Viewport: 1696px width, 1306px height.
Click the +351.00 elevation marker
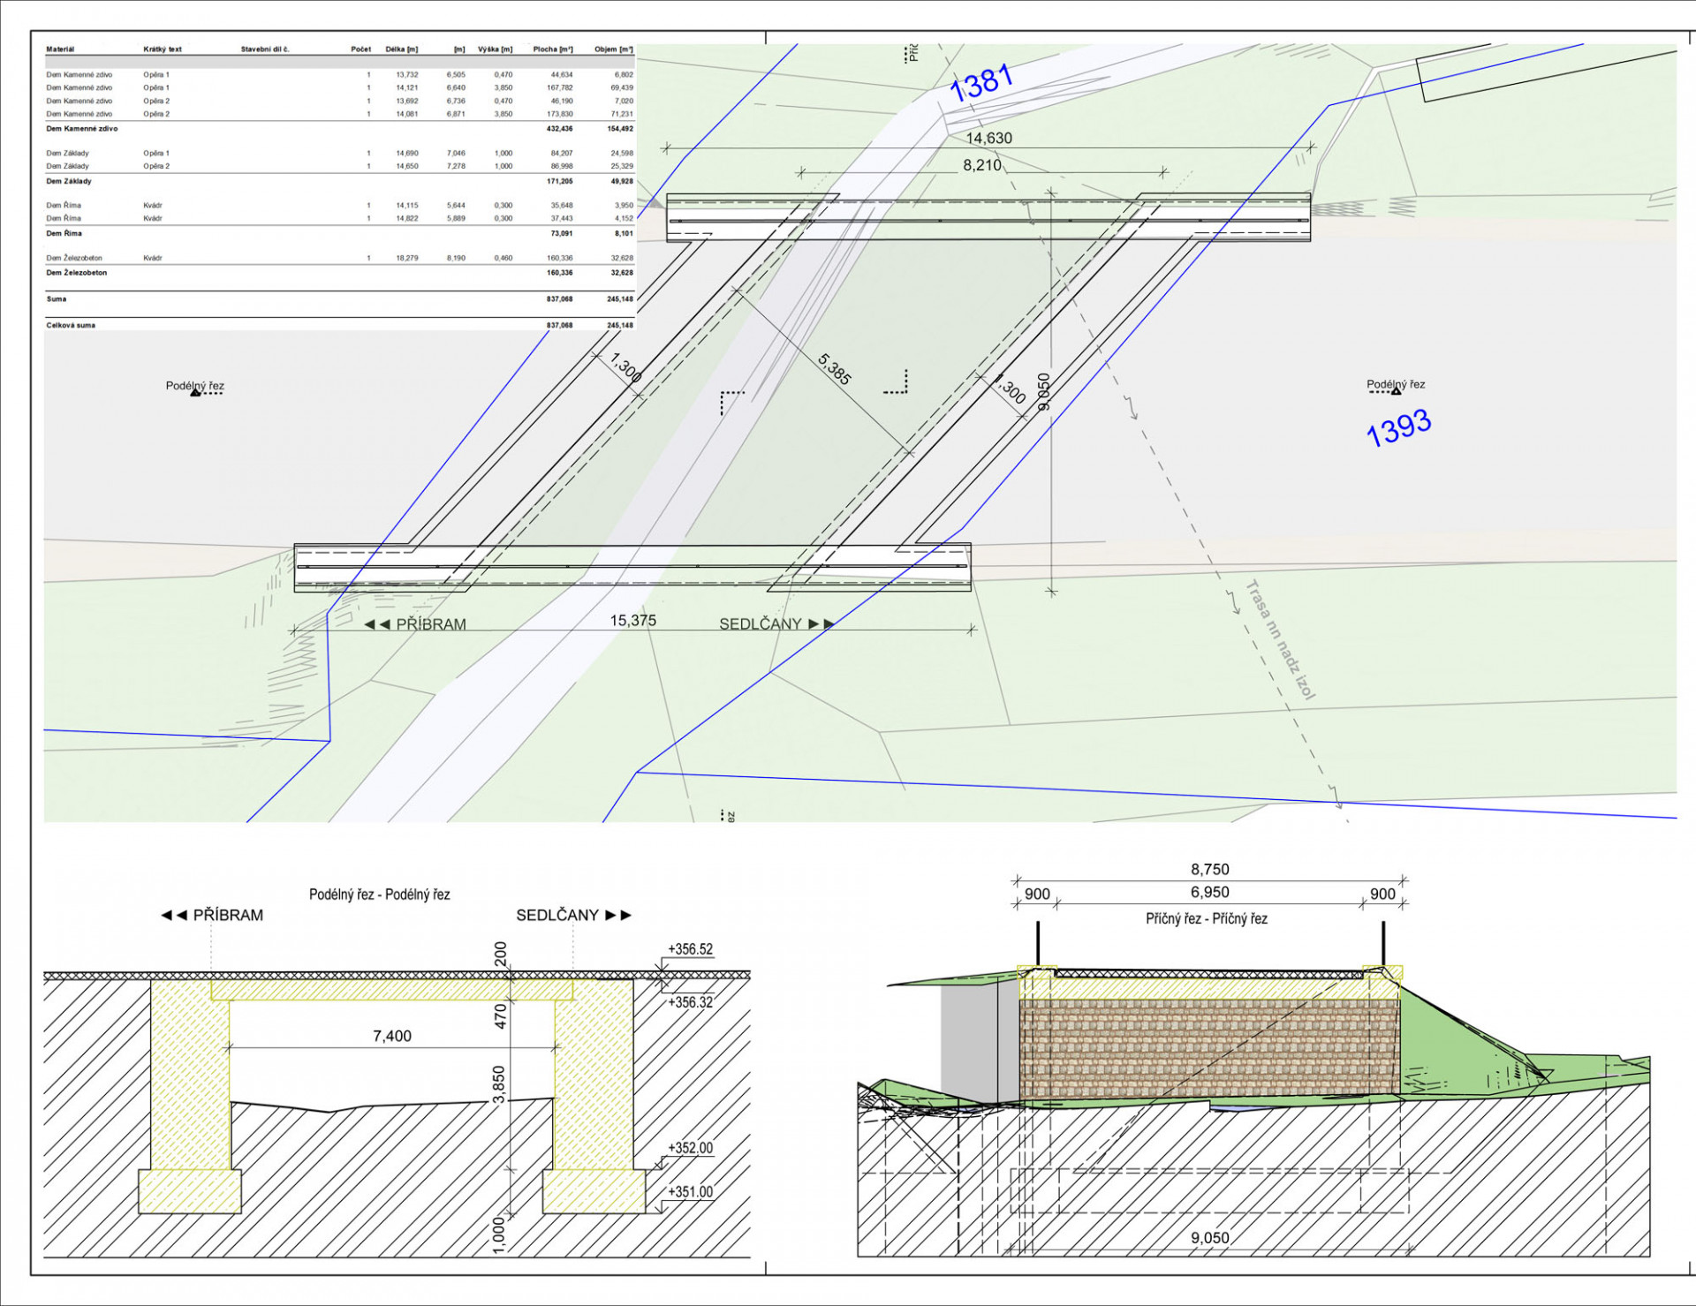tap(690, 1191)
